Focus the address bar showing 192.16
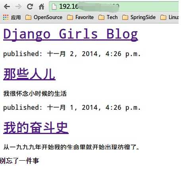Screen dimensions: 181x171 [114, 6]
